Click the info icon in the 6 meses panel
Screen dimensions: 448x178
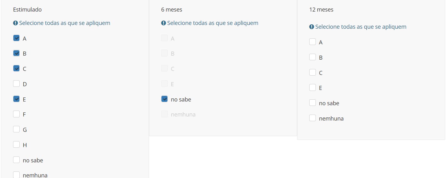[x=163, y=23]
